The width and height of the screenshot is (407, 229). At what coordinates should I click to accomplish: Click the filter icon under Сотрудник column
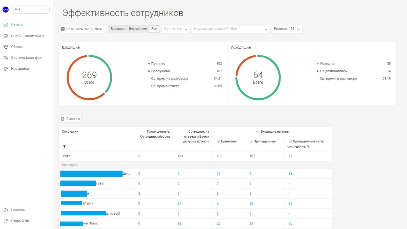tap(64, 147)
